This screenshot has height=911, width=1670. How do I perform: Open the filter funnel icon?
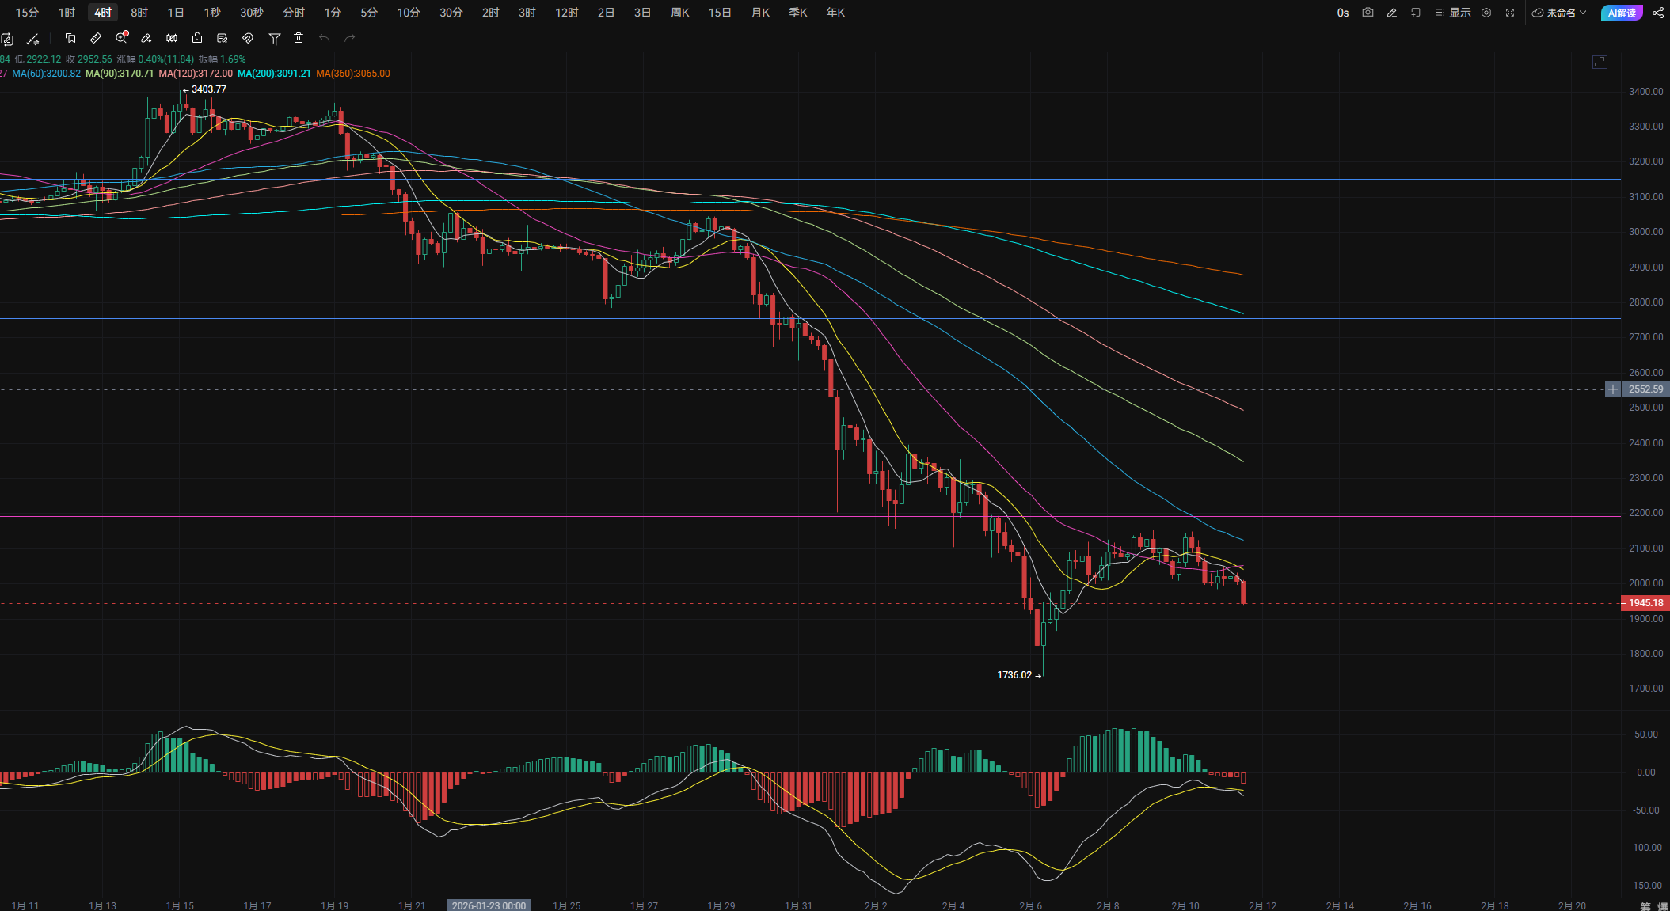[x=274, y=38]
